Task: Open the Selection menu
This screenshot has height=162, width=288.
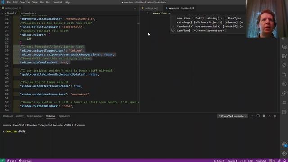Action: [x=25, y=2]
